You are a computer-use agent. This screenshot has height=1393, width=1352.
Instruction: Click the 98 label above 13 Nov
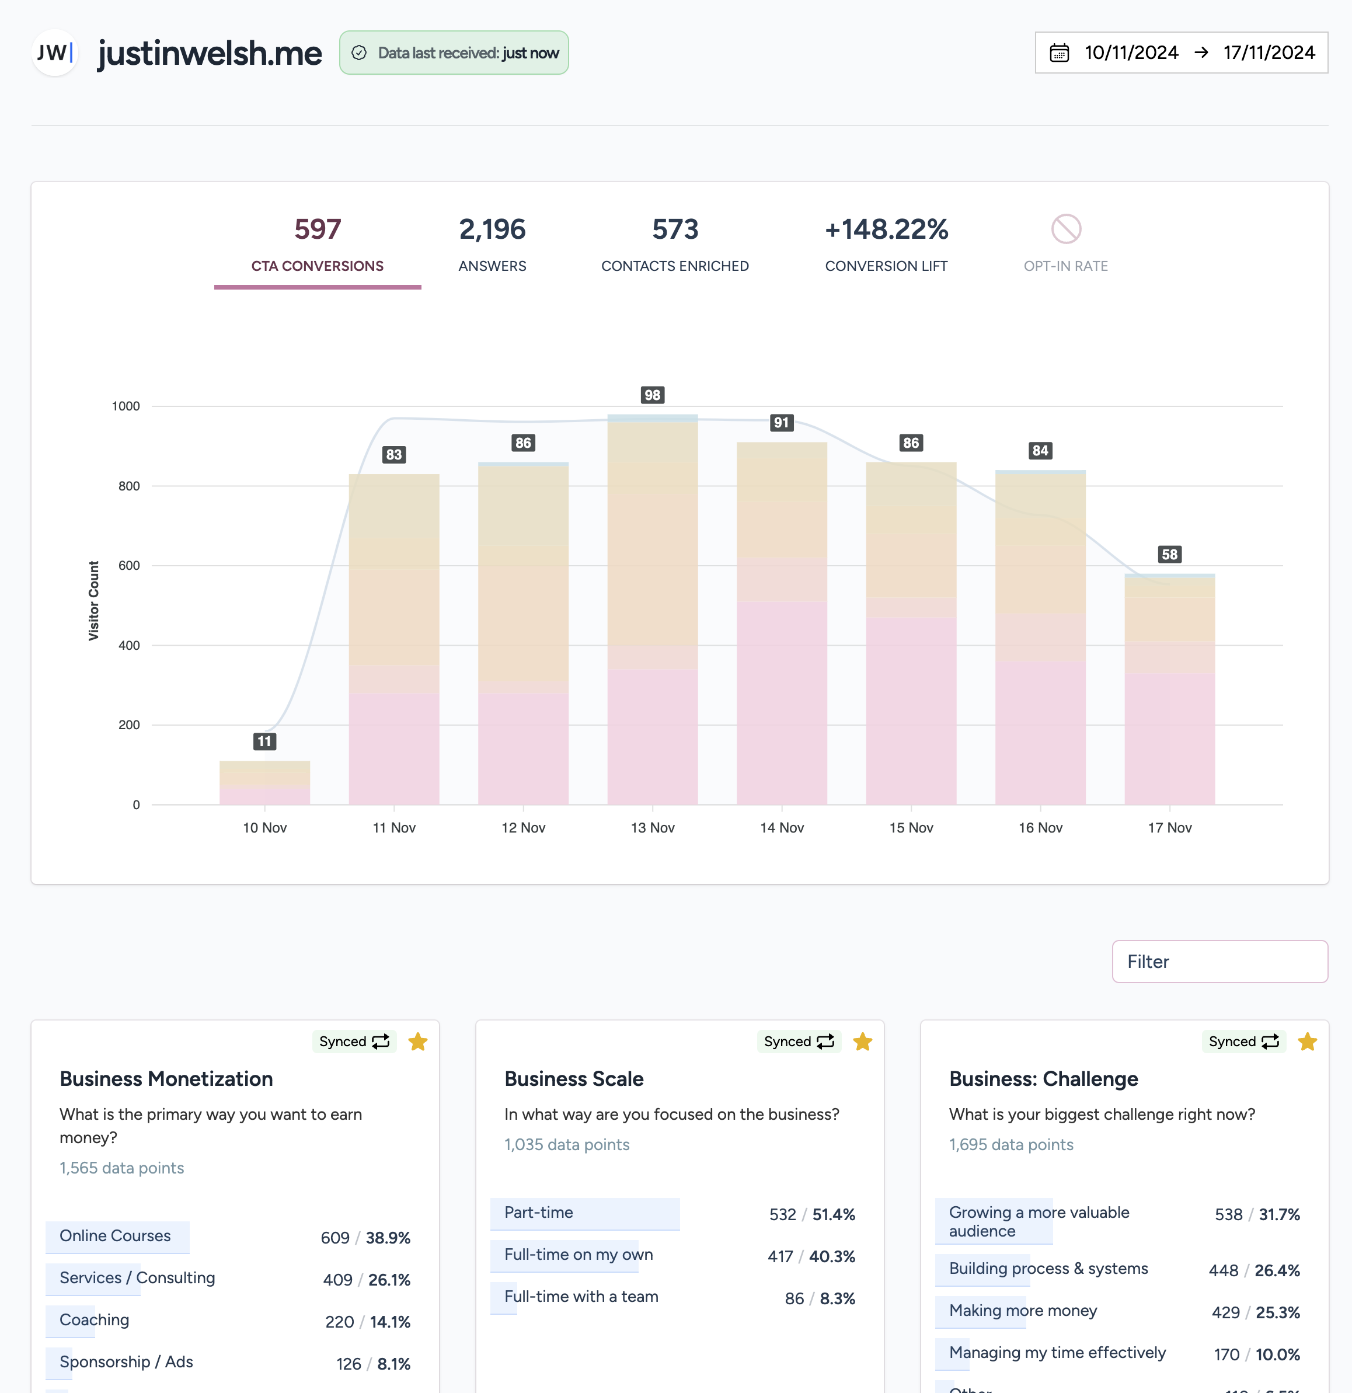tap(653, 395)
